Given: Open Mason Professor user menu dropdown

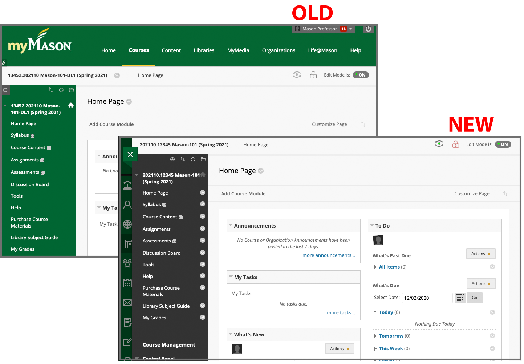Looking at the screenshot, I should (x=323, y=29).
